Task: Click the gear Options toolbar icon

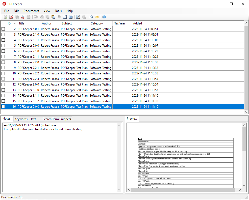Action: [91, 17]
